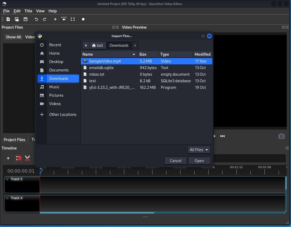This screenshot has width=291, height=227.
Task: Click the 00:00:00,01 timecode display
Action: (21, 171)
